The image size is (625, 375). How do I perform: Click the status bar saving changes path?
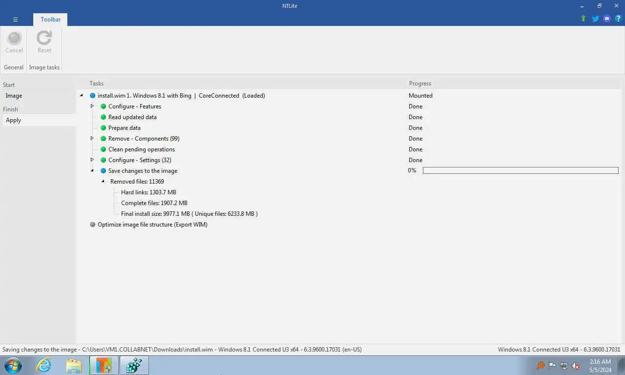182,350
